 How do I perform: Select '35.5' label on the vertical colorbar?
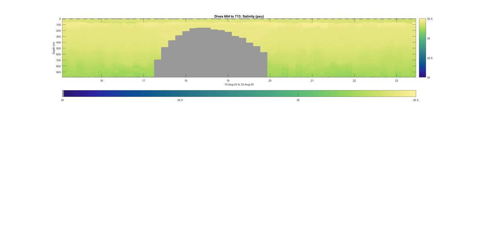[x=430, y=19]
